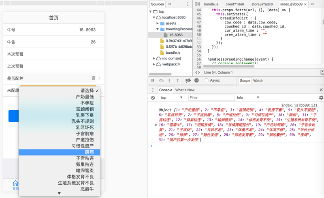Image resolution: width=324 pixels, height=198 pixels.
Task: Switch to bundle.js file tab
Action: pos(211,4)
